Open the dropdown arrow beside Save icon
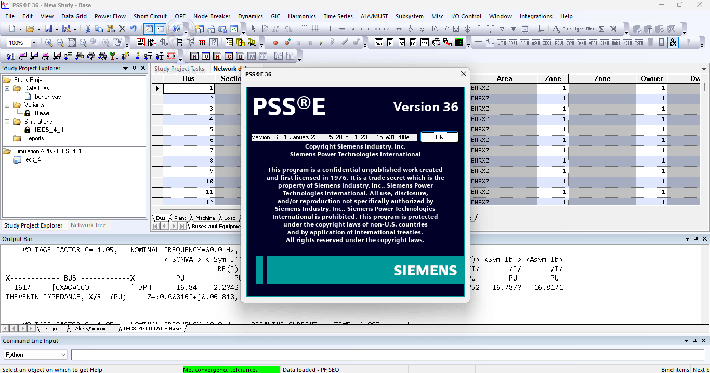 coord(56,29)
